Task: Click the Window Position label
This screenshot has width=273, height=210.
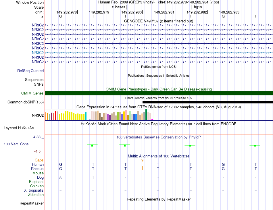Action: (x=30, y=2)
